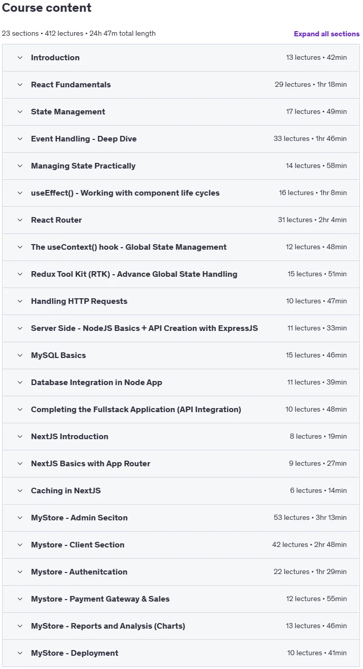This screenshot has width=363, height=669.
Task: Expand Redux Tool Kit (RTK) chevron
Action: (x=20, y=274)
